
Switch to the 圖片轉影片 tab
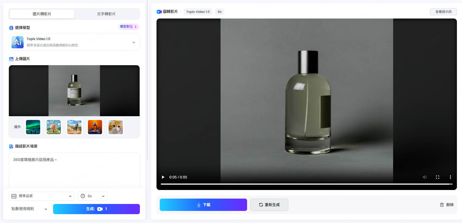pos(42,14)
